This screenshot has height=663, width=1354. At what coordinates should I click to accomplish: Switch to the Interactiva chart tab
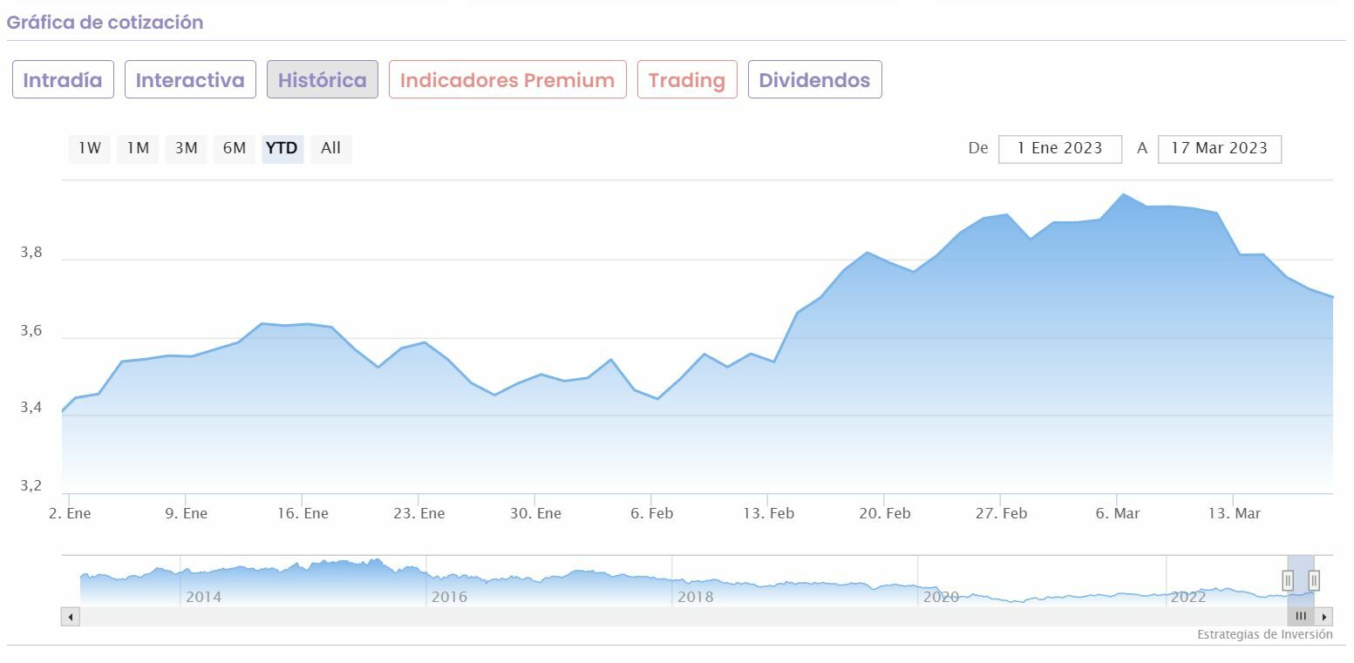(x=190, y=80)
